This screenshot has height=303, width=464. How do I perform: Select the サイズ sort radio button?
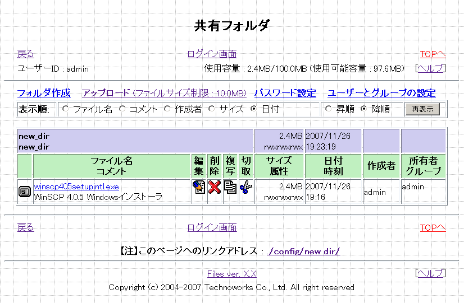point(212,109)
